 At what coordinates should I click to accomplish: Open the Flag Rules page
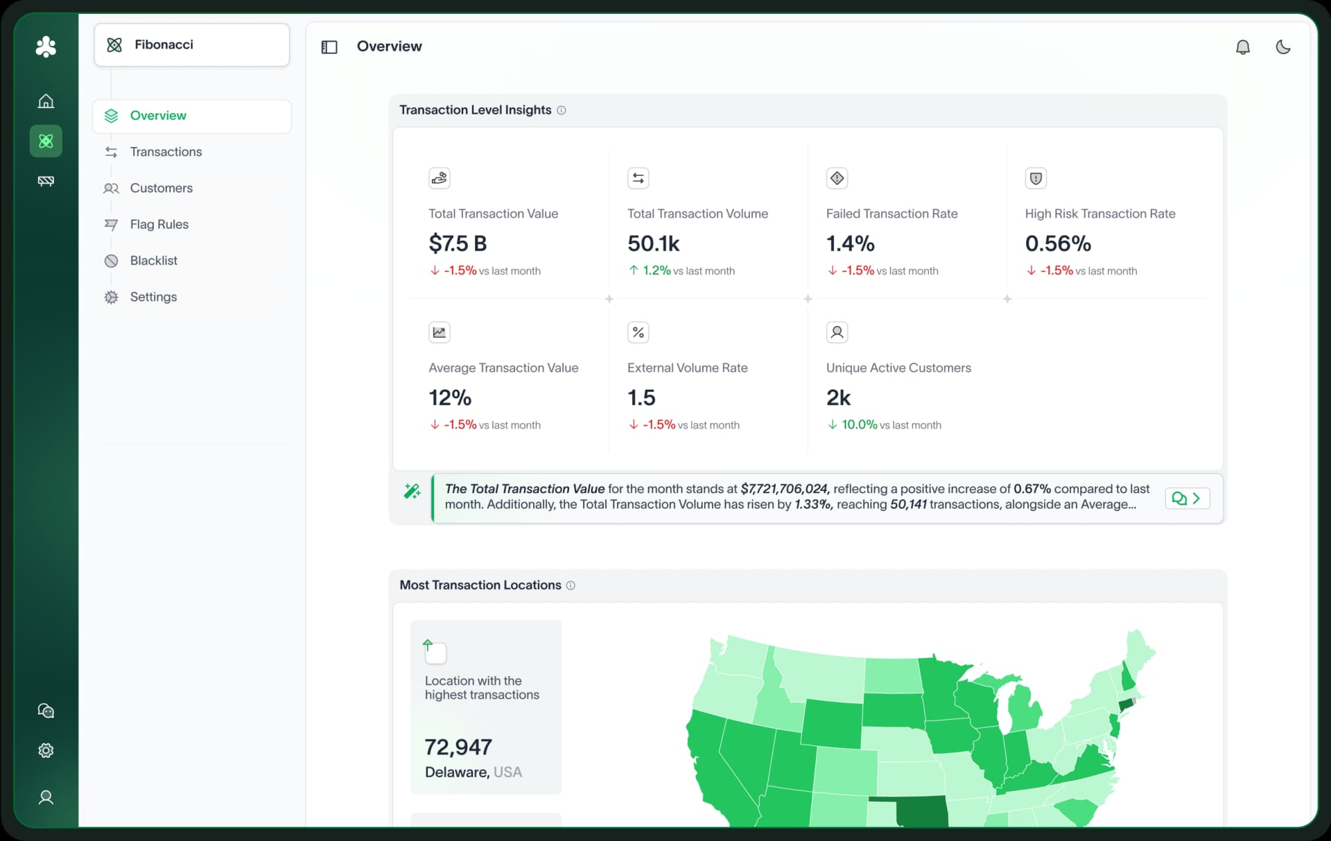coord(159,224)
